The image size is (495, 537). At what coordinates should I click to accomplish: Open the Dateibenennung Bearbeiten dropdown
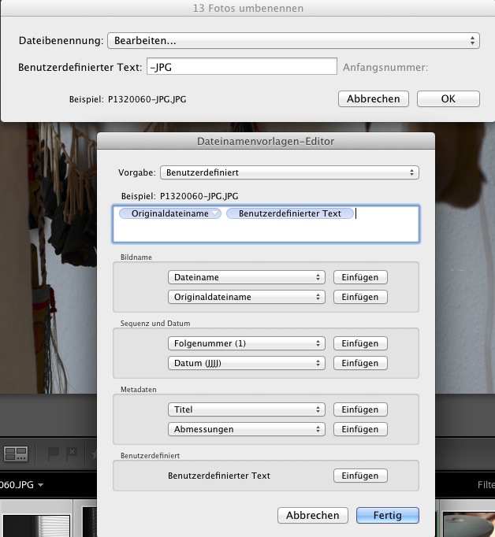click(x=293, y=41)
